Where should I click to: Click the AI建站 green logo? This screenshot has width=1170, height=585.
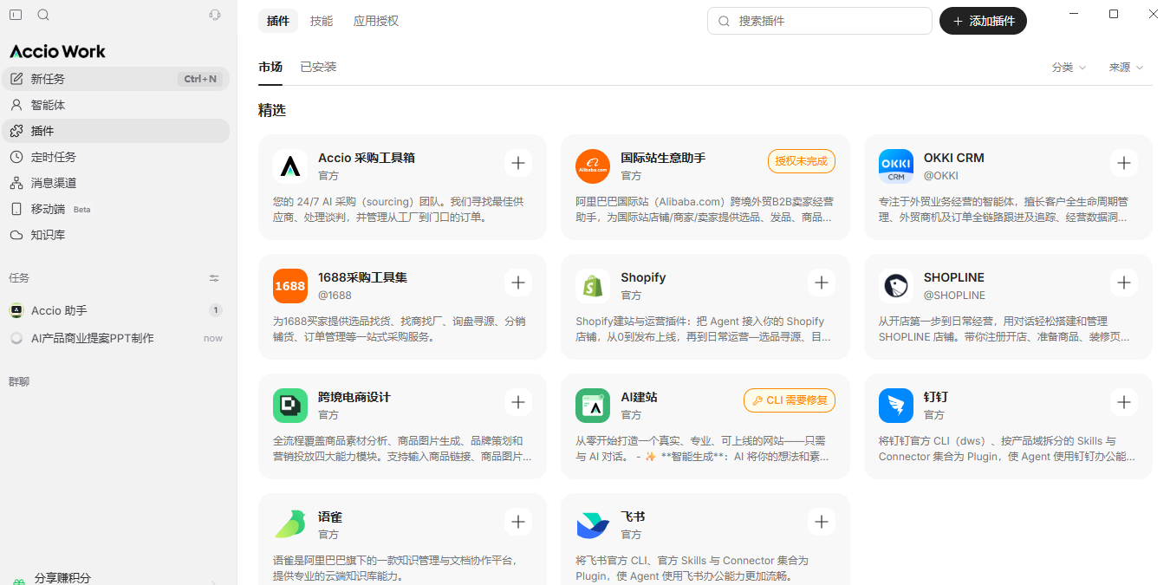(593, 406)
